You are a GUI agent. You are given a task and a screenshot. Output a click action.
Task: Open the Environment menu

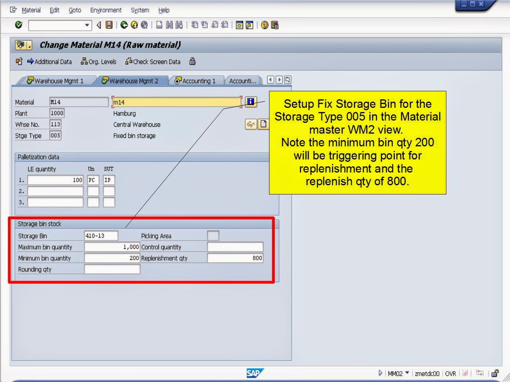[x=106, y=10]
